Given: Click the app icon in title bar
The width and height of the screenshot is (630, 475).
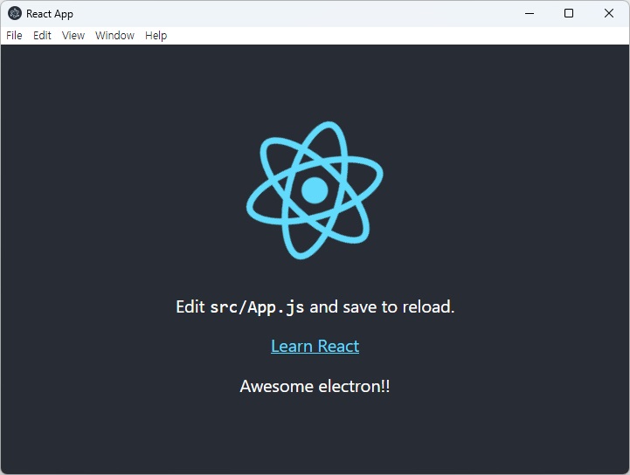Looking at the screenshot, I should (15, 14).
